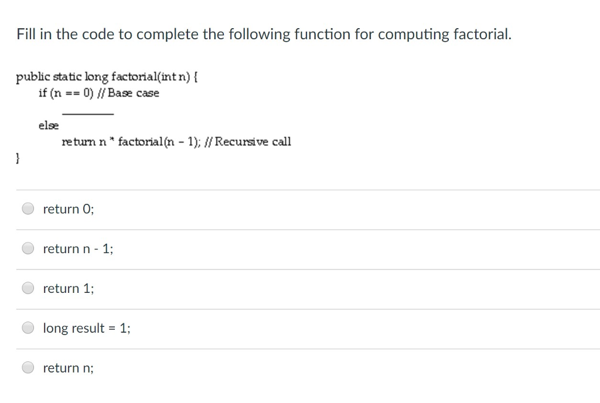Select the 'return n - 1;' radio button
The width and height of the screenshot is (600, 403).
28,248
